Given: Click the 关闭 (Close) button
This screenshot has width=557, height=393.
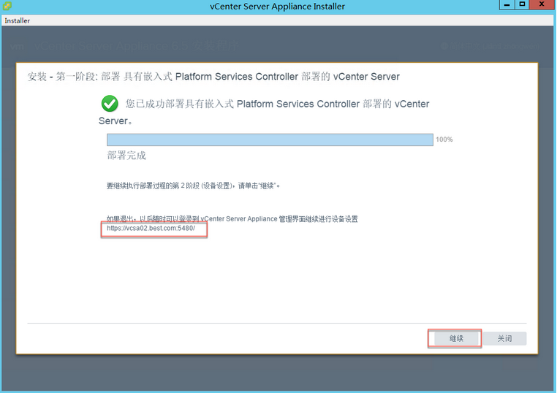Looking at the screenshot, I should (504, 338).
